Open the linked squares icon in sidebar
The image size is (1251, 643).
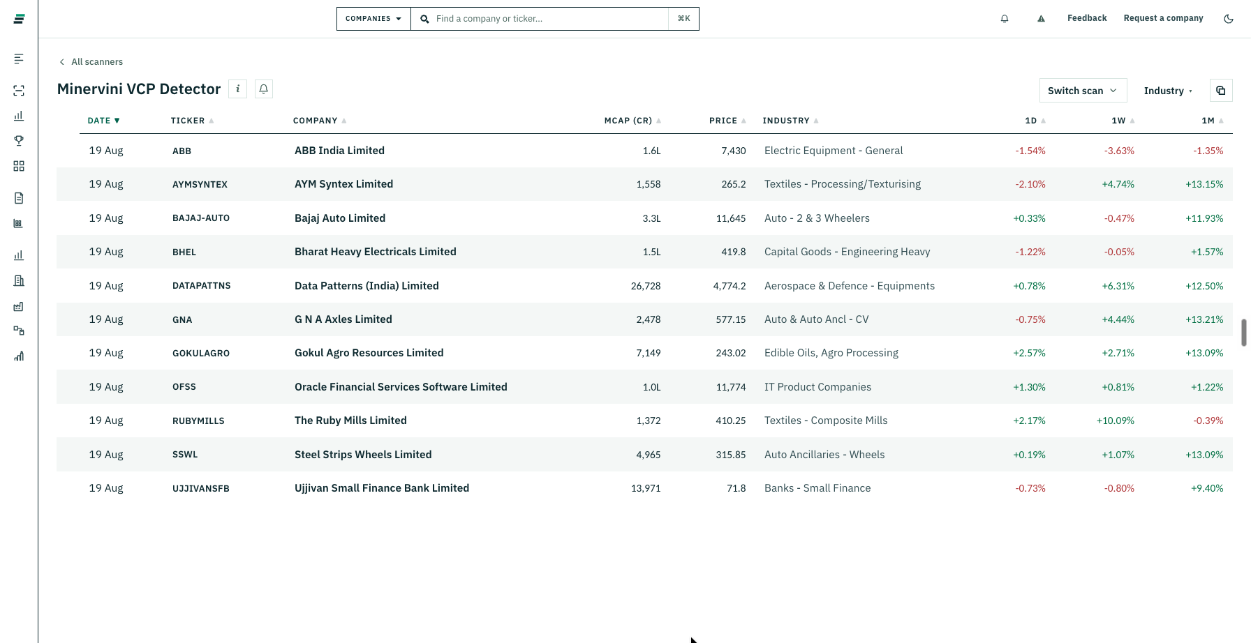tap(19, 331)
